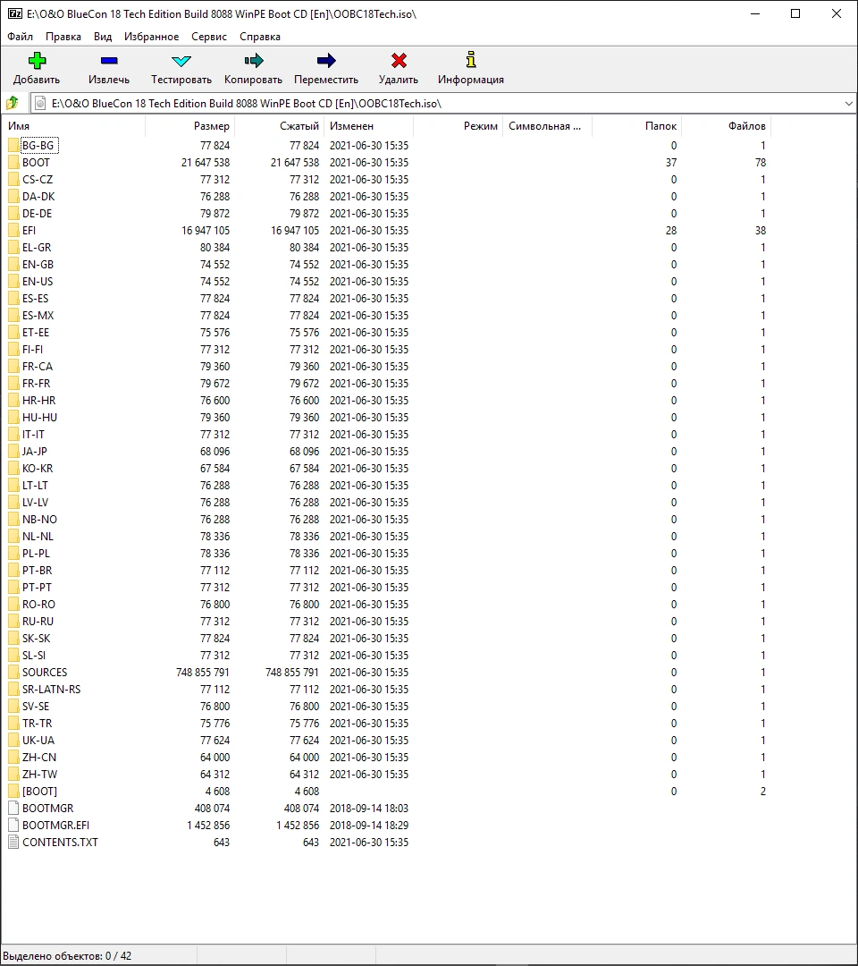This screenshot has height=966, width=858.
Task: Sort by the Сжатый column header
Action: coord(280,126)
